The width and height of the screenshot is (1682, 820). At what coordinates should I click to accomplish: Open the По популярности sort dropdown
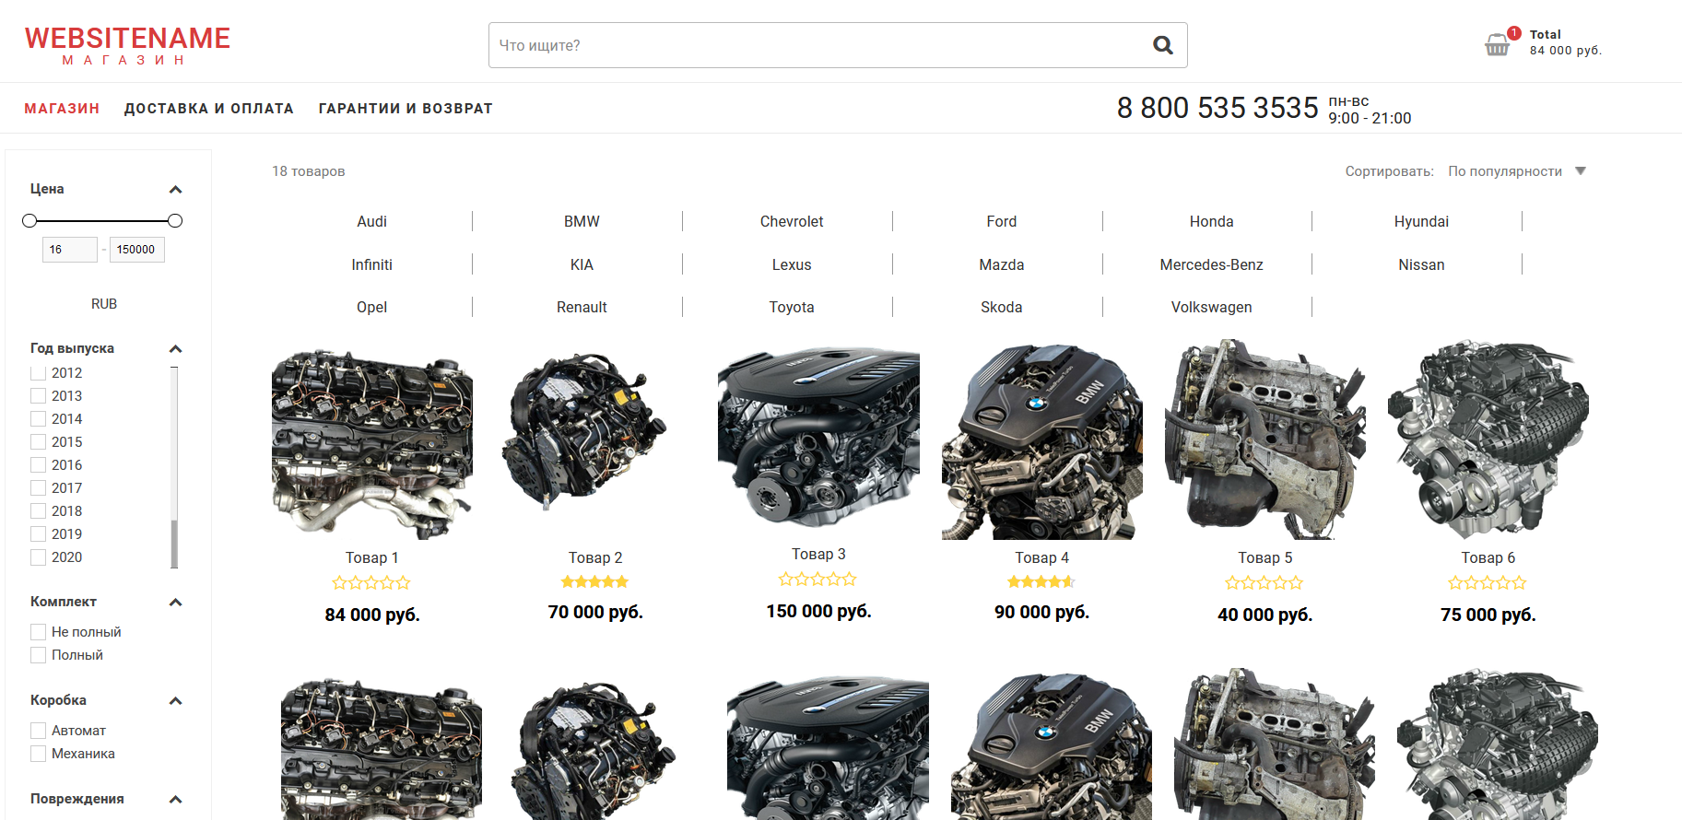1516,171
